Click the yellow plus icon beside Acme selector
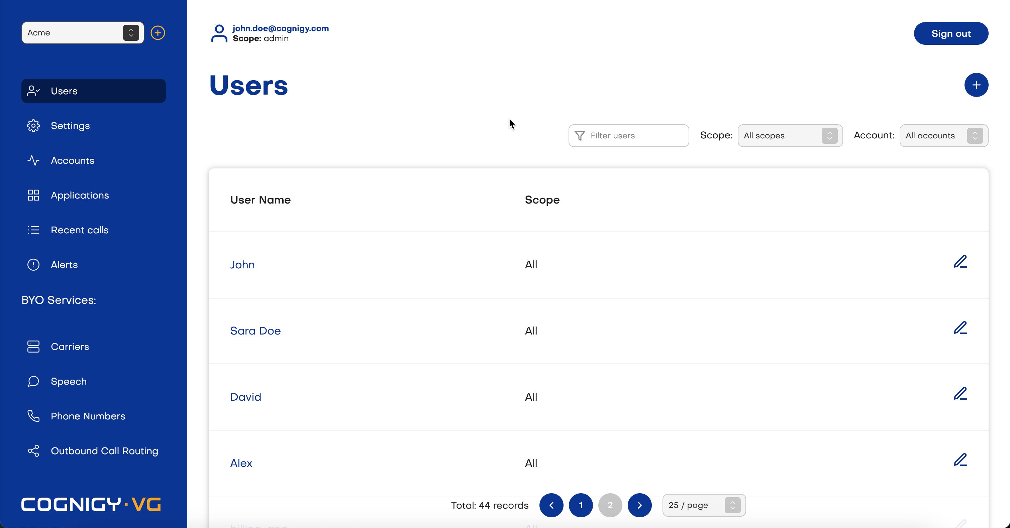 [158, 33]
